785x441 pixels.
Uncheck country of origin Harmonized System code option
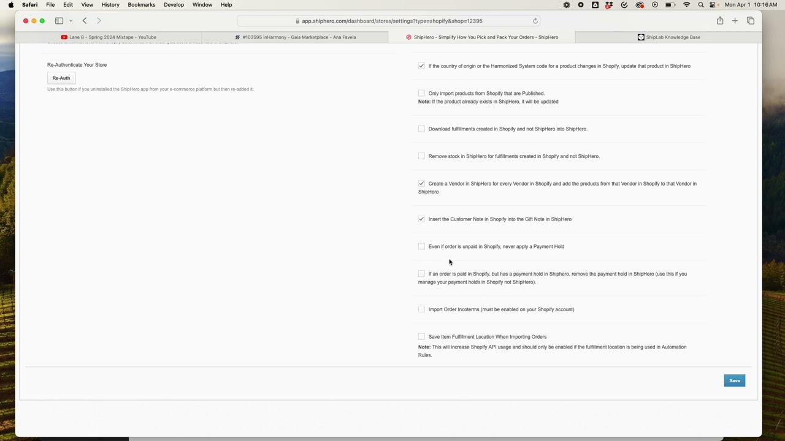[x=421, y=66]
